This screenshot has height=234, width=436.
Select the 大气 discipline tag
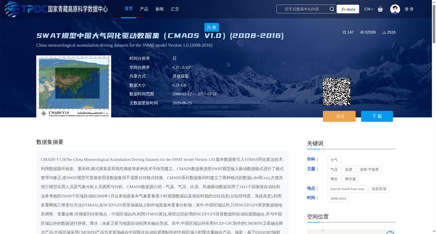tap(334, 160)
